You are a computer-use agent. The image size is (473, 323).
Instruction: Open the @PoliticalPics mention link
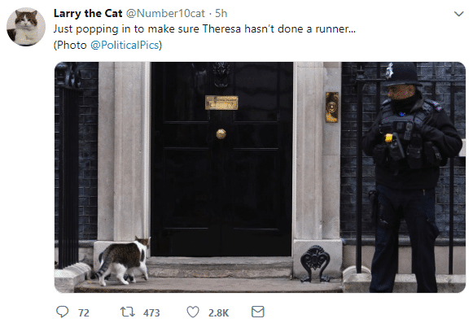(125, 46)
